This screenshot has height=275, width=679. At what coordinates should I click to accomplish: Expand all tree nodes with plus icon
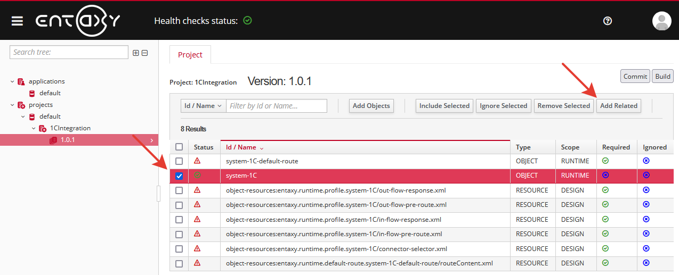(x=136, y=53)
